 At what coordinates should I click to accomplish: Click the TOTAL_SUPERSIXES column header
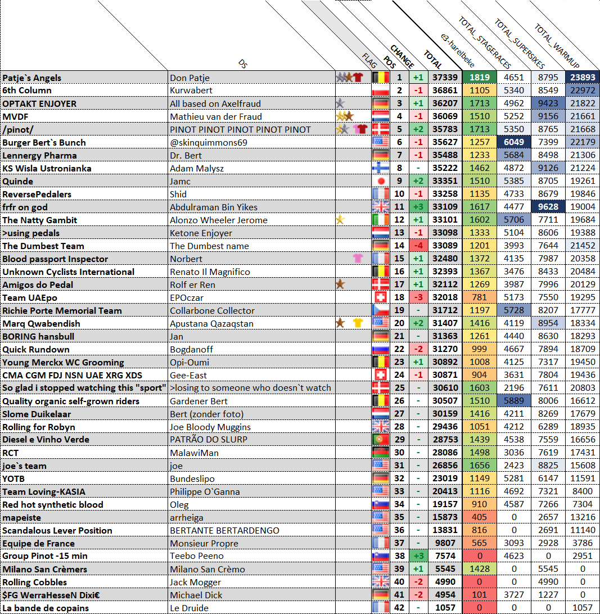(x=520, y=43)
